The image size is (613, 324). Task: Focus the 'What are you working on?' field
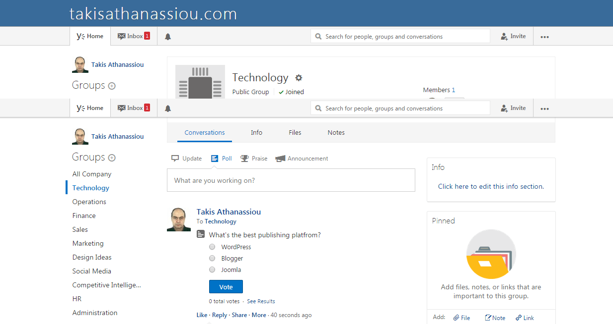[291, 180]
